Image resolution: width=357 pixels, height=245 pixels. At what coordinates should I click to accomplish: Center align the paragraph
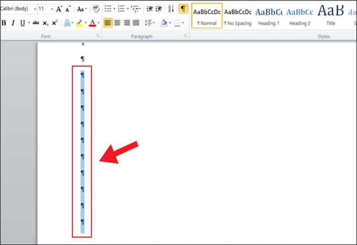pos(117,23)
